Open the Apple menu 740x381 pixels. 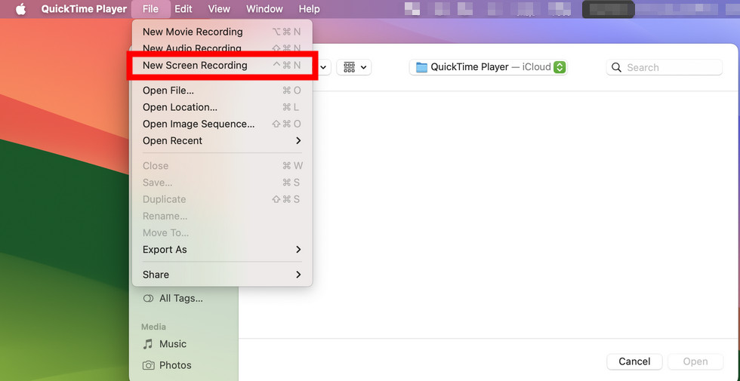(21, 9)
